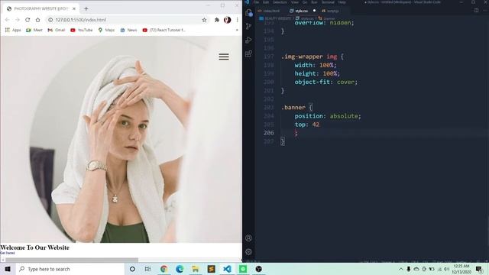Viewport: 489px width, 275px height.
Task: Click the blue link under Welcome heading
Action: click(7, 253)
